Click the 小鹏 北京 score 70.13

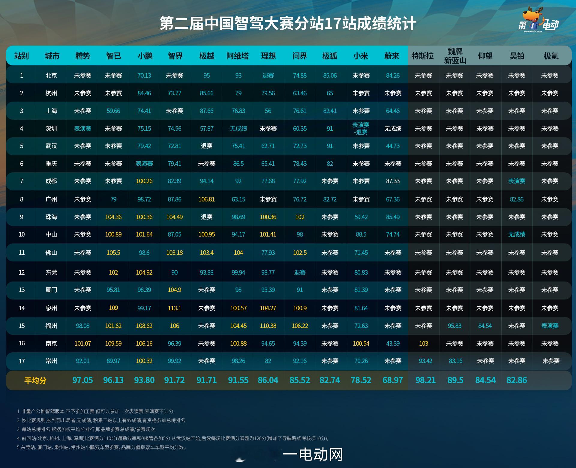[144, 76]
